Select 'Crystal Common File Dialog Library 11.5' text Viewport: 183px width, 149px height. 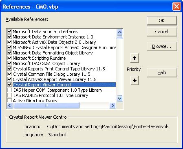click(51, 74)
